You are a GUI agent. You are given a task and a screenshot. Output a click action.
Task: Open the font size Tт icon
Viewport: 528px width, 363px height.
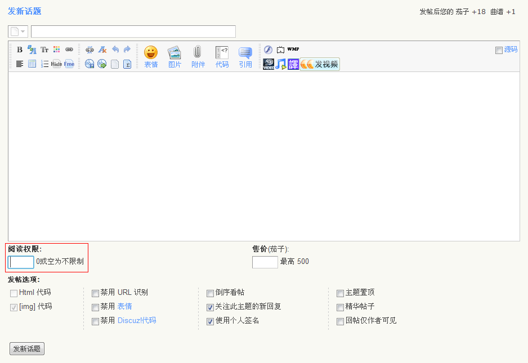44,50
